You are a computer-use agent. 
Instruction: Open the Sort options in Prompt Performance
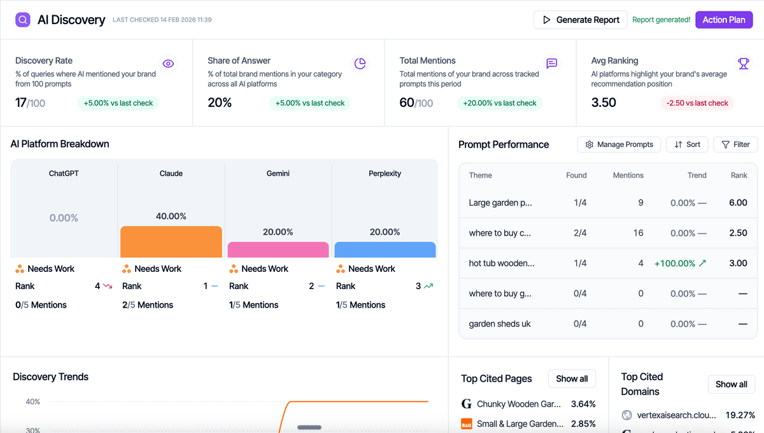pyautogui.click(x=687, y=145)
